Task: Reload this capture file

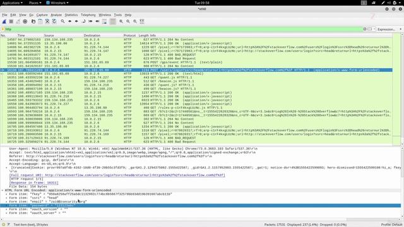Action: pos(54,21)
